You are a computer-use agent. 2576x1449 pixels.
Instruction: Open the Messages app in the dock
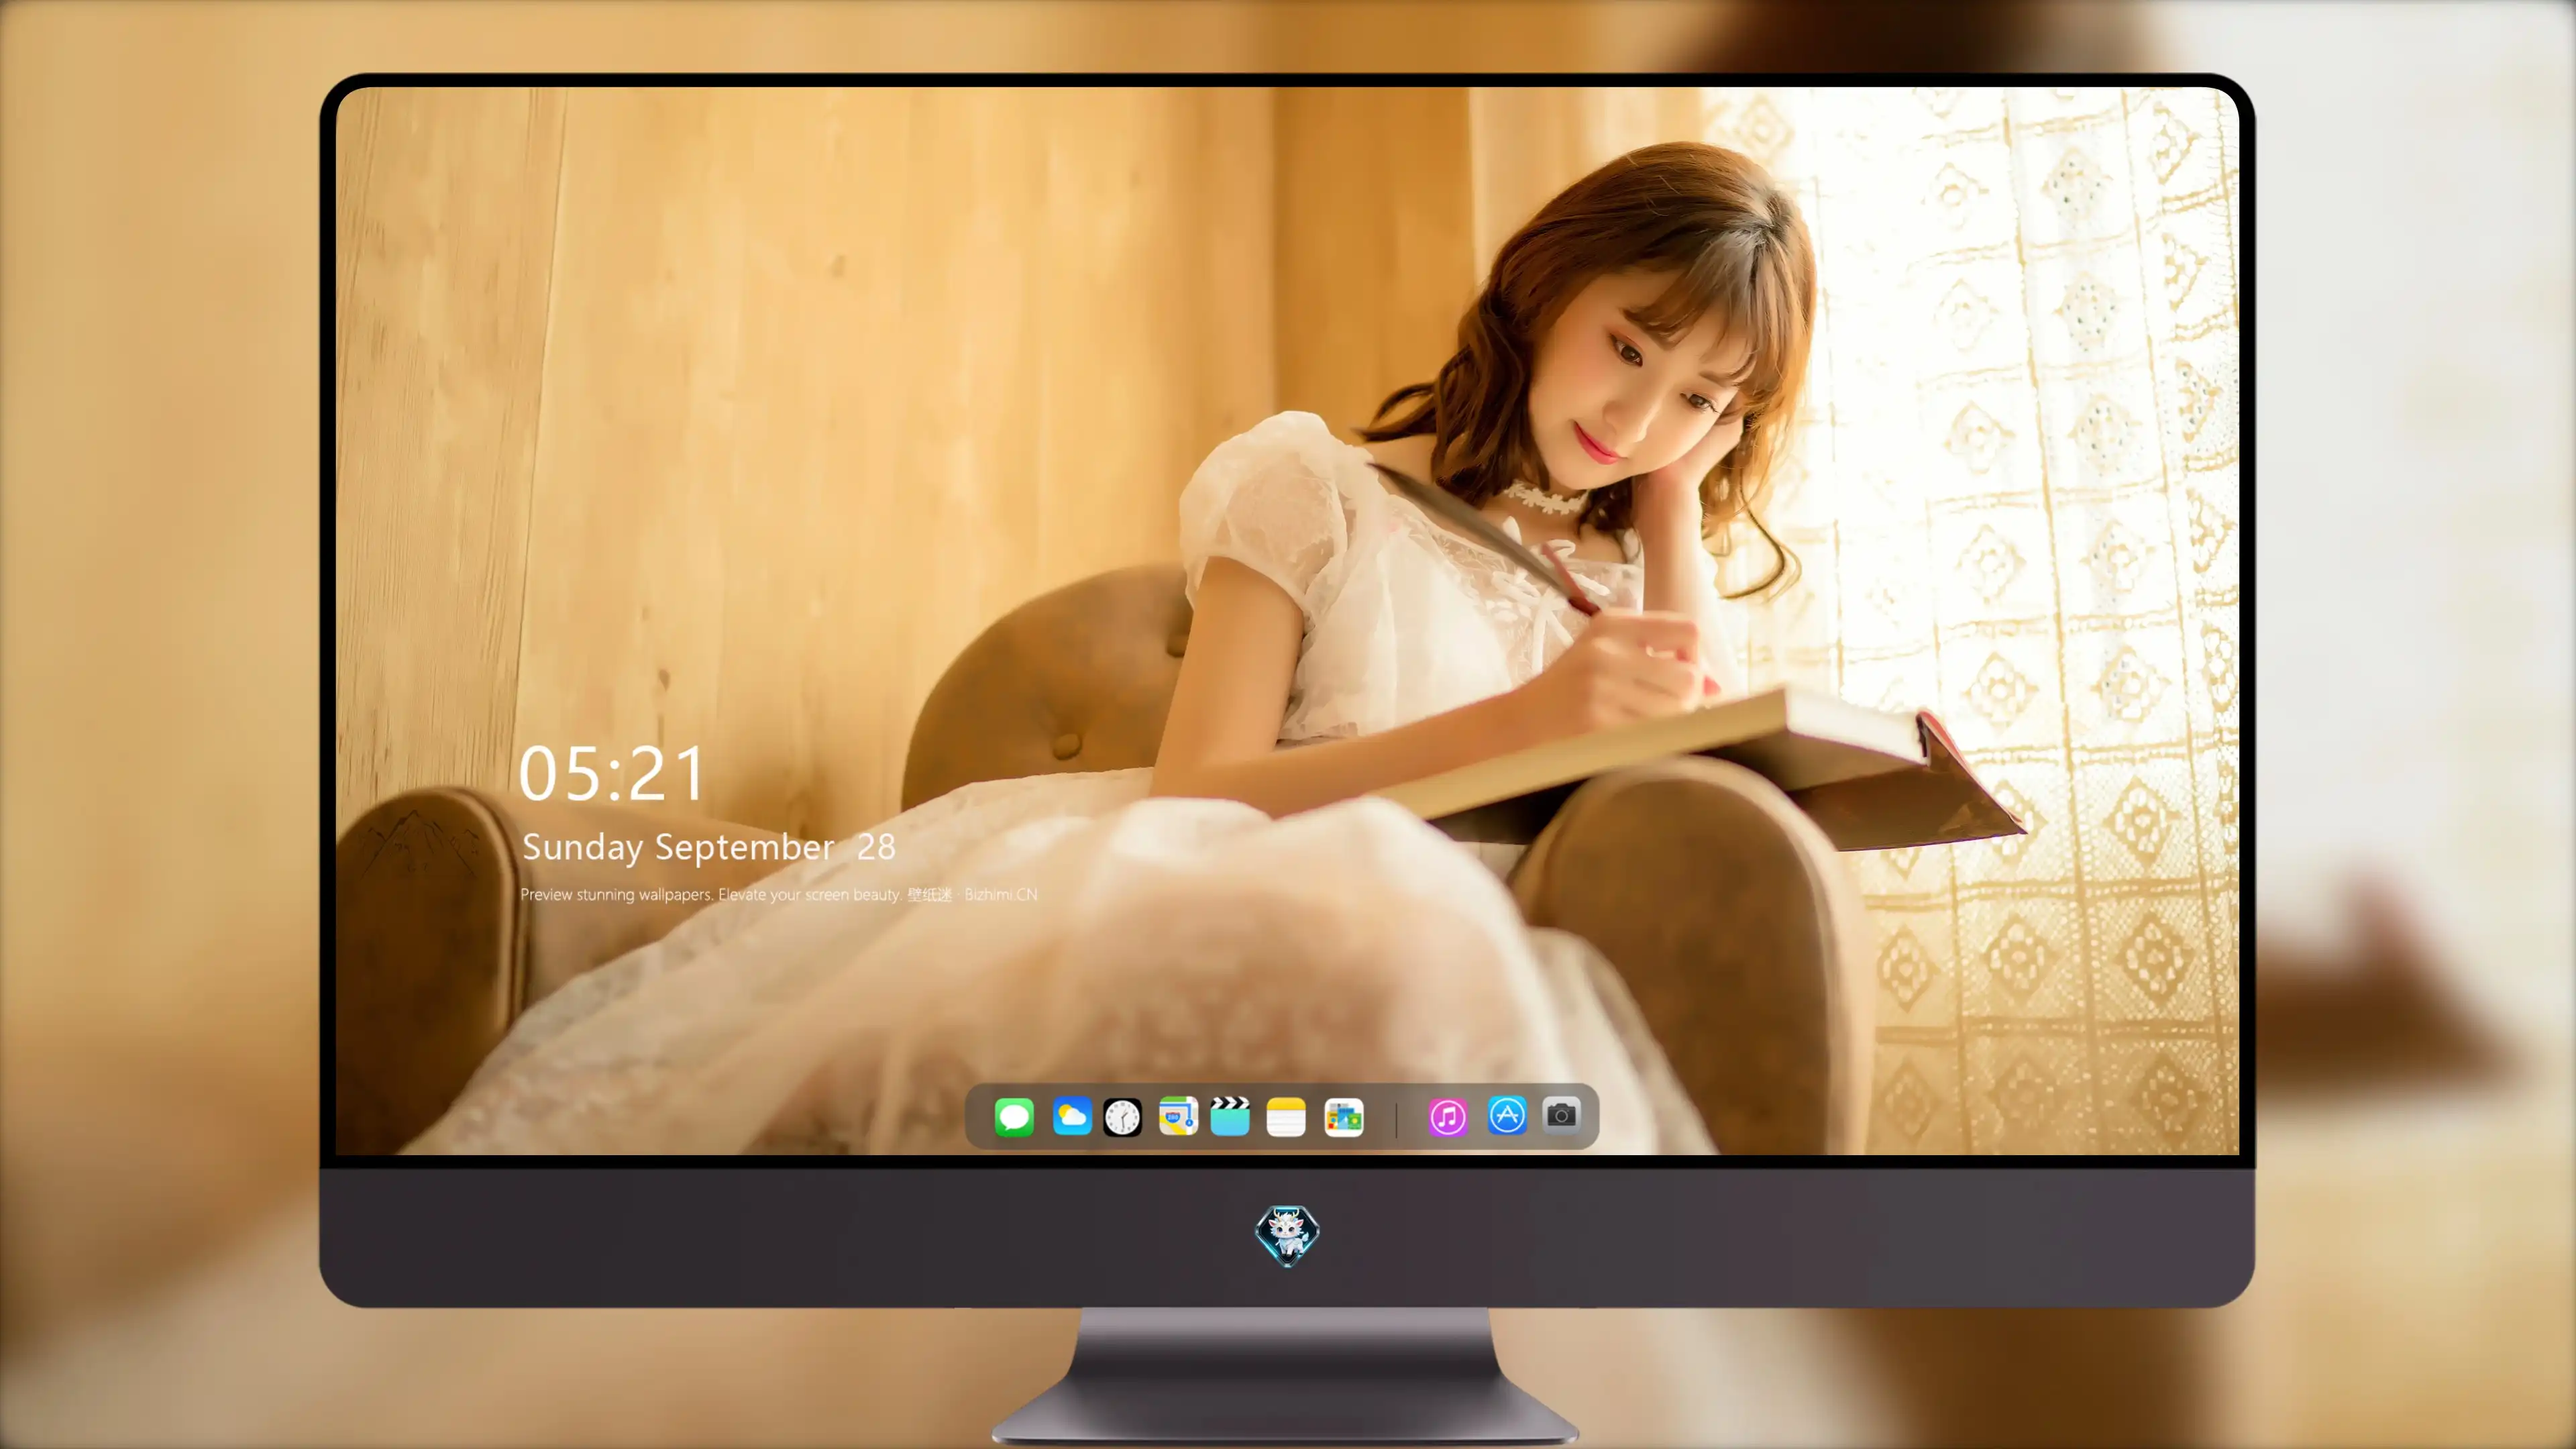coord(1014,1117)
